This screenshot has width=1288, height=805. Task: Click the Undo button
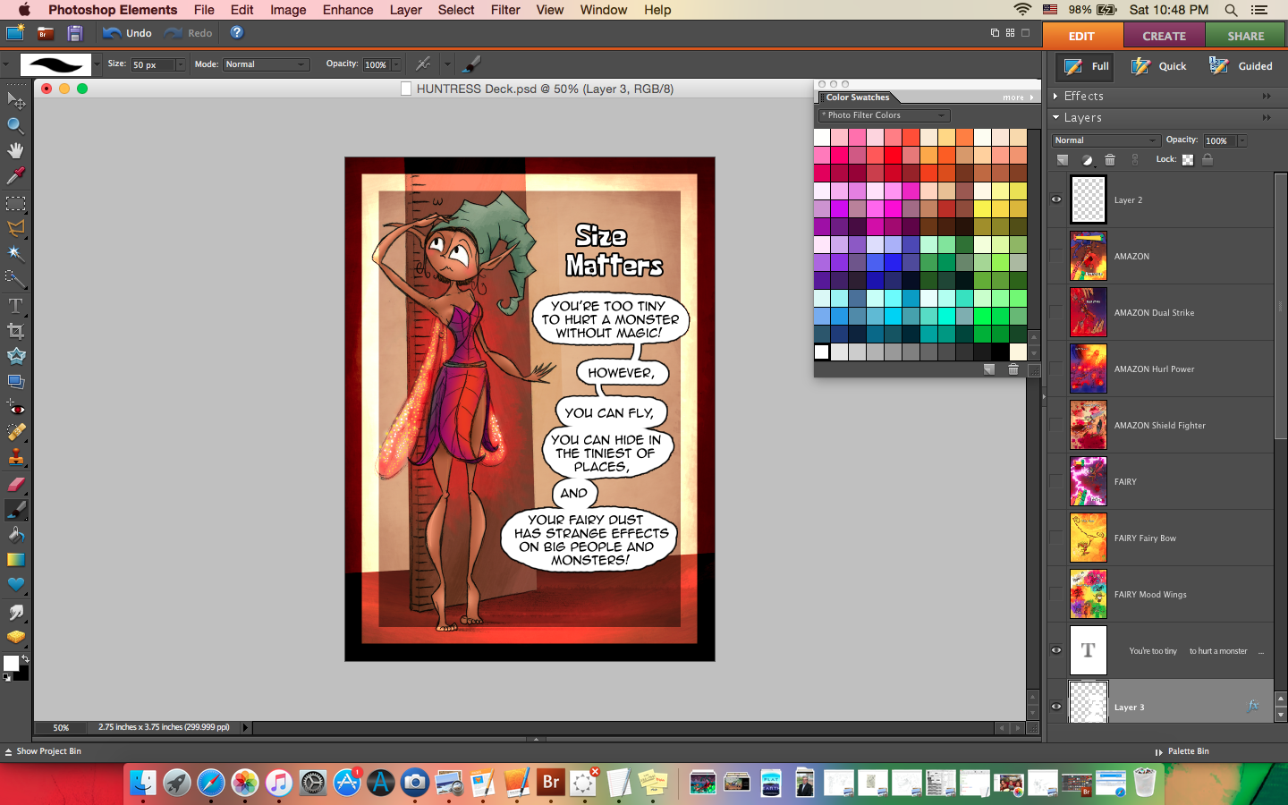tap(128, 33)
